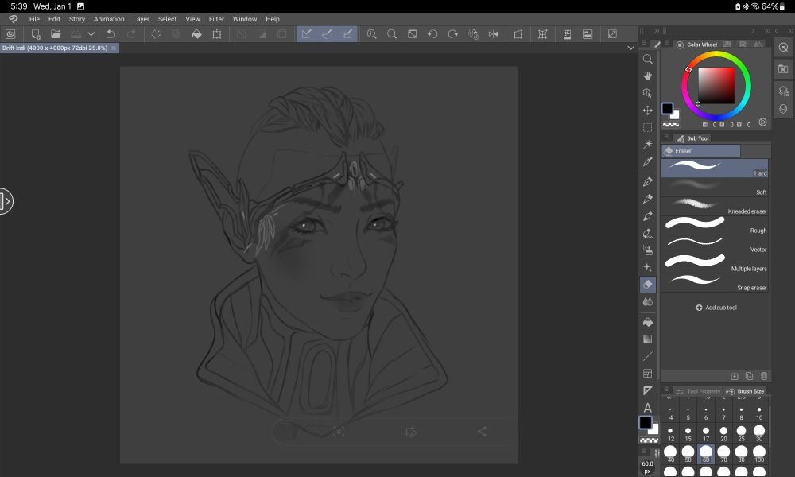Image resolution: width=795 pixels, height=477 pixels.
Task: Pick brush size 100 preset
Action: pyautogui.click(x=759, y=455)
